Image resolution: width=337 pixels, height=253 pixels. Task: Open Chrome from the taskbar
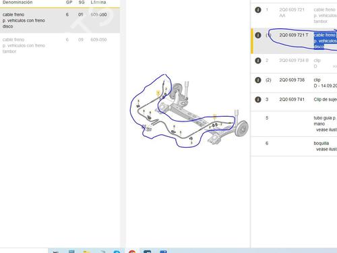132,252
